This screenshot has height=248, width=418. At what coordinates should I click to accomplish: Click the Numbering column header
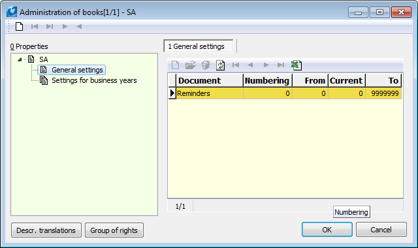click(x=267, y=80)
